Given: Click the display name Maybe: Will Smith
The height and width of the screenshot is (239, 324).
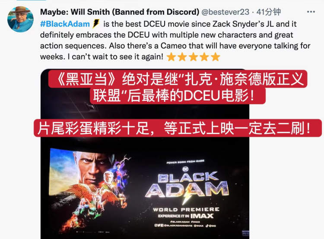Looking at the screenshot, I should [x=119, y=12].
